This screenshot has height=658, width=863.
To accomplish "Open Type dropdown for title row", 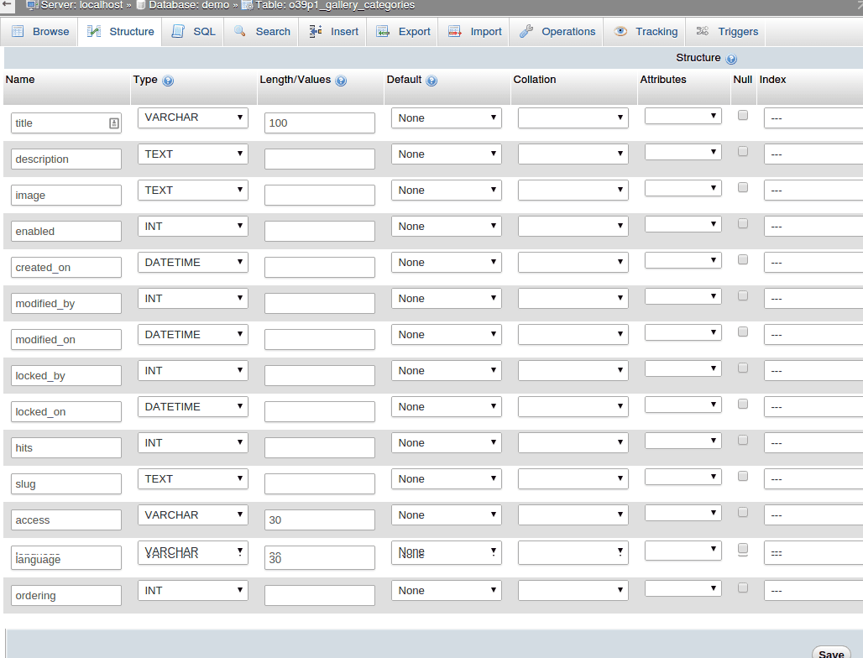I will click(192, 117).
